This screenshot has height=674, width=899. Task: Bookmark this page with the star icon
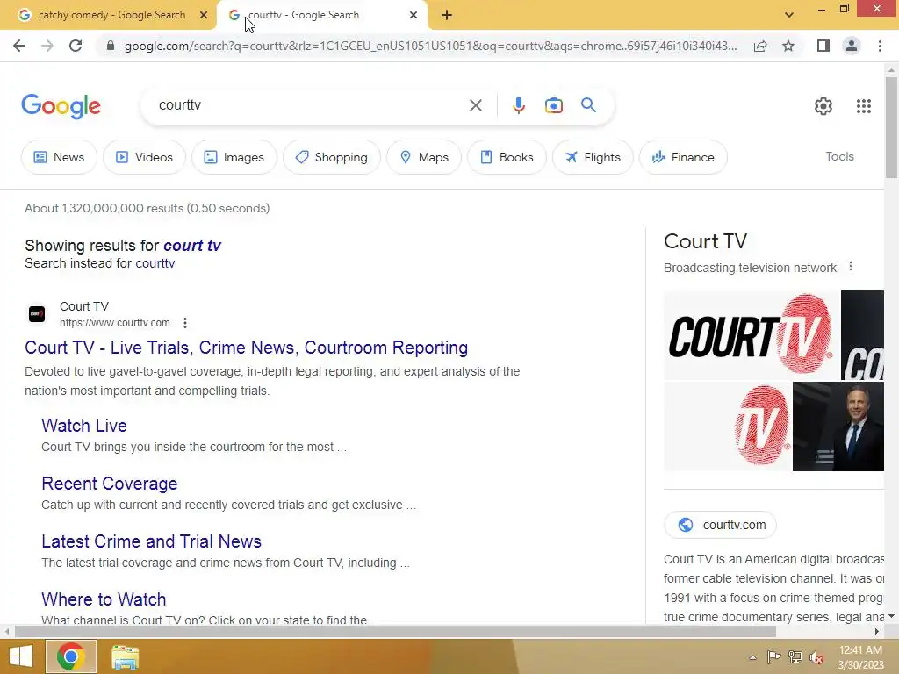pos(788,46)
